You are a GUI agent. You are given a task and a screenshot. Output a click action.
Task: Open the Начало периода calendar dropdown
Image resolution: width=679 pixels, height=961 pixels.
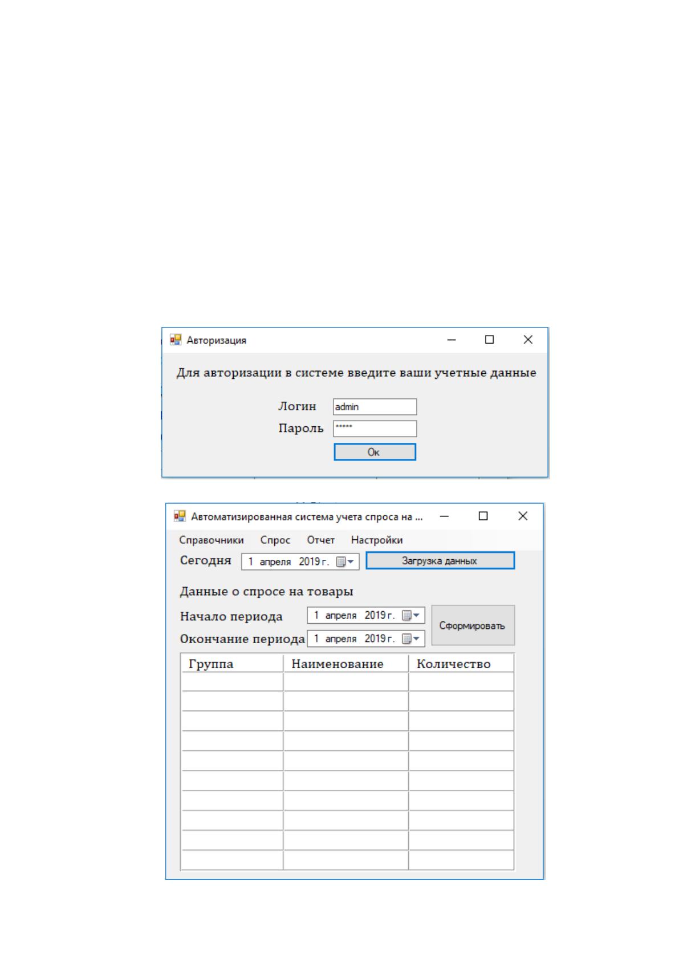tap(411, 615)
